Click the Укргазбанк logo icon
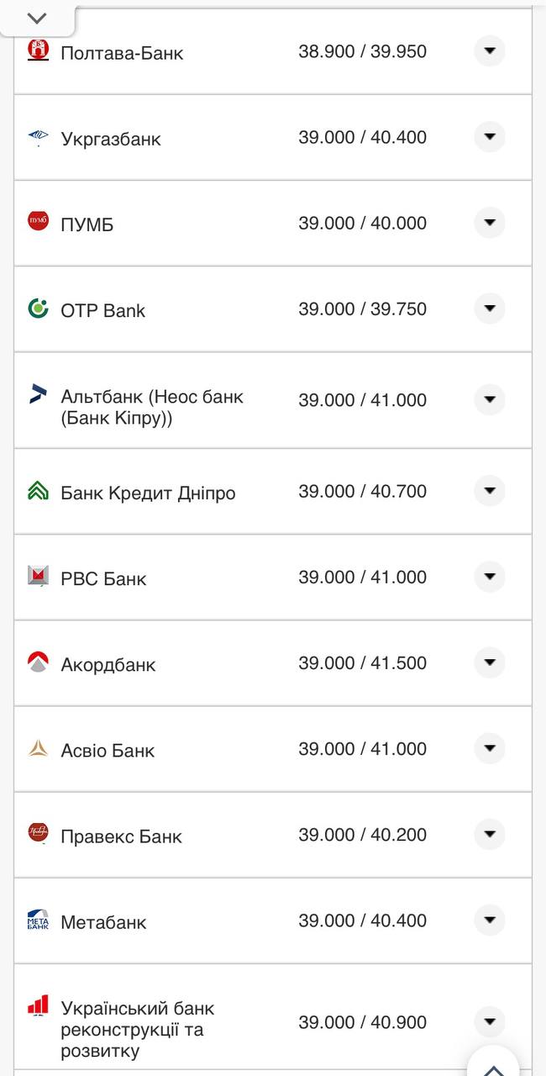546x1076 pixels. tap(38, 137)
